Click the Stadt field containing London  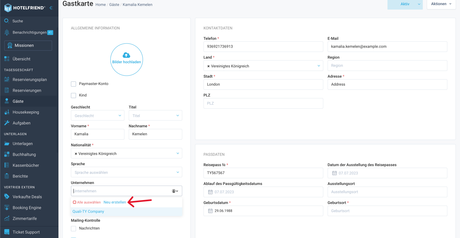[x=263, y=84]
